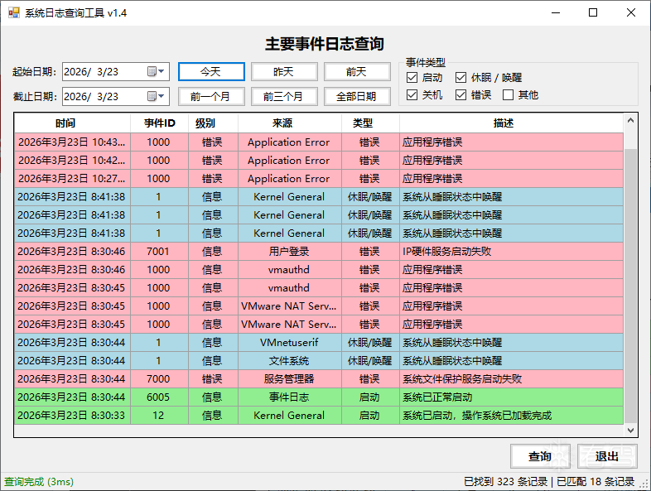Select the 文件系统 source cell
Viewport: 651px width, 491px height.
click(289, 361)
